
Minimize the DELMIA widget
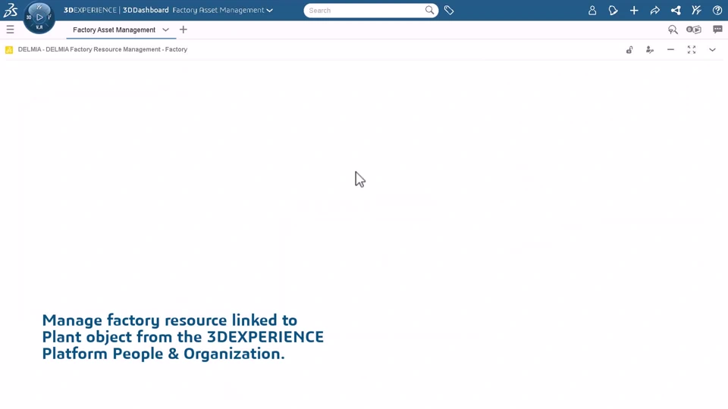670,50
